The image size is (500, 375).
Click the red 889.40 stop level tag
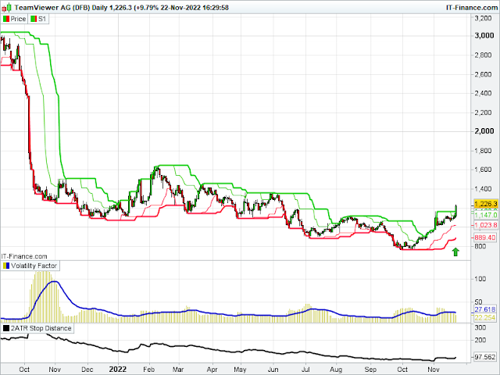(484, 237)
